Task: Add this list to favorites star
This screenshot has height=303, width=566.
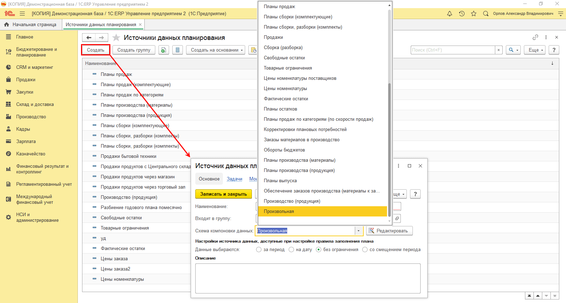Action: [116, 37]
